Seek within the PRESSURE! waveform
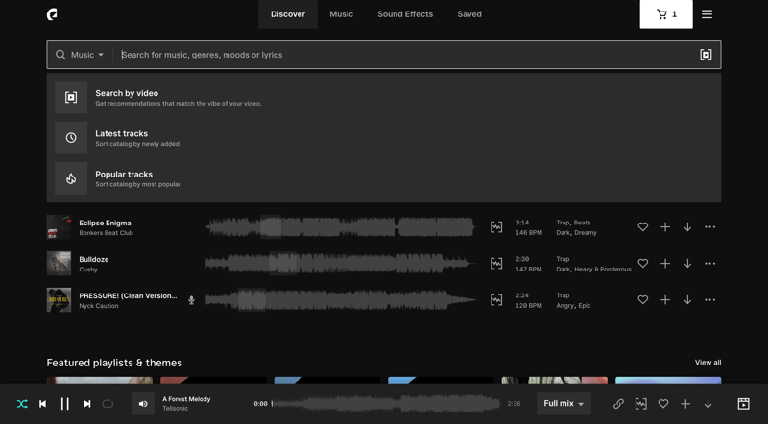Image resolution: width=768 pixels, height=424 pixels. point(341,300)
